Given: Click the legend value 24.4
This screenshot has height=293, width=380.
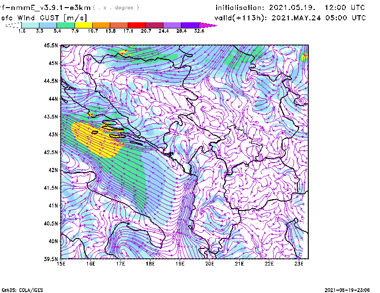Looking at the screenshot, I should (x=163, y=31).
